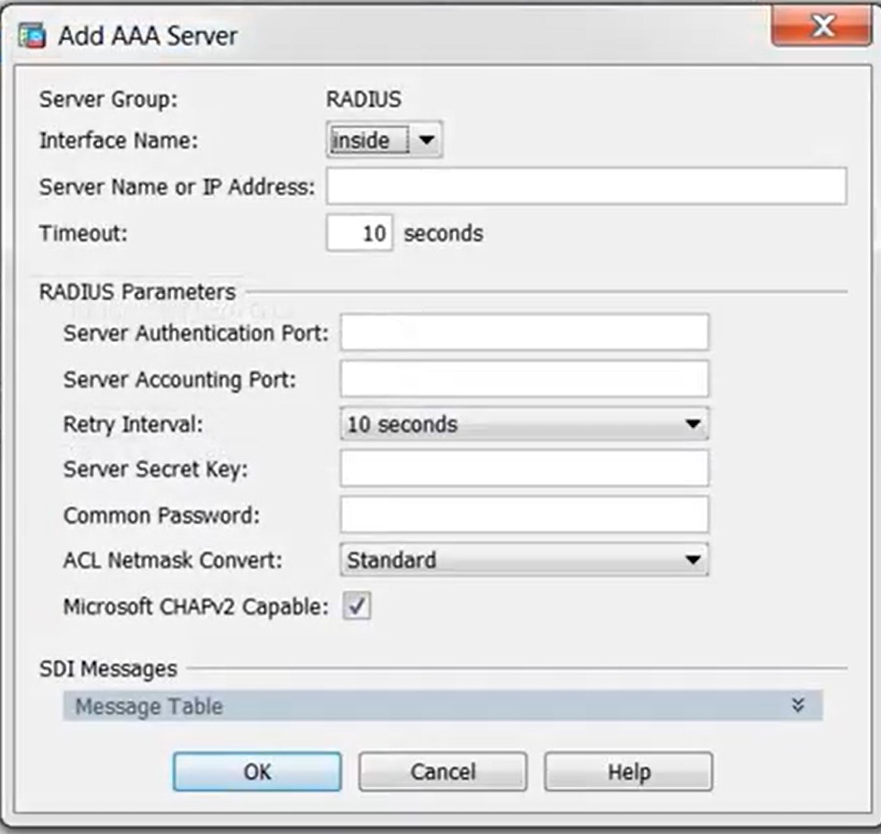This screenshot has width=881, height=834.
Task: Click the Cancel button
Action: click(x=442, y=771)
